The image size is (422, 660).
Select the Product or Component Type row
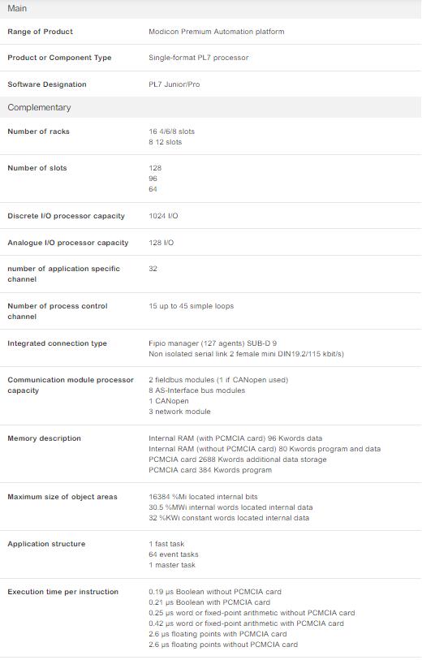(x=210, y=58)
